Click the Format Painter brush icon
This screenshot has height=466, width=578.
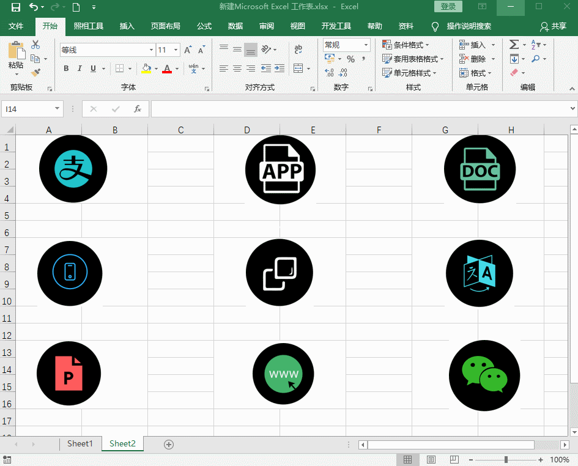click(35, 73)
